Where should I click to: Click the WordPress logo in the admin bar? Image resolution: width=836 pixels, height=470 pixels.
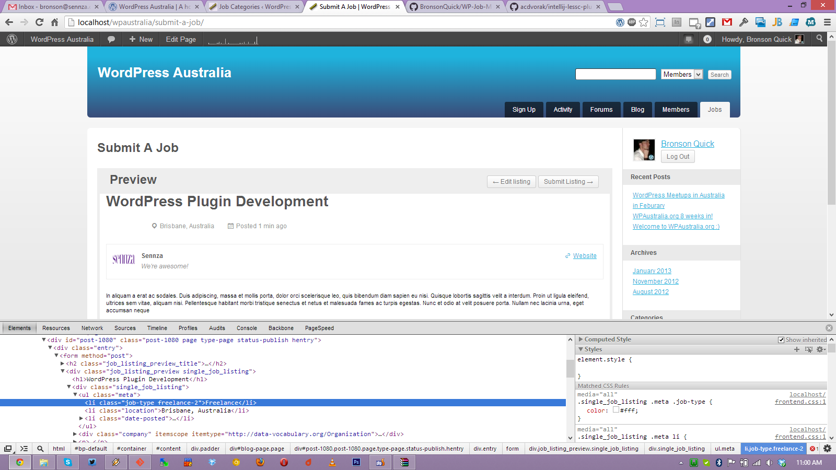[x=12, y=39]
